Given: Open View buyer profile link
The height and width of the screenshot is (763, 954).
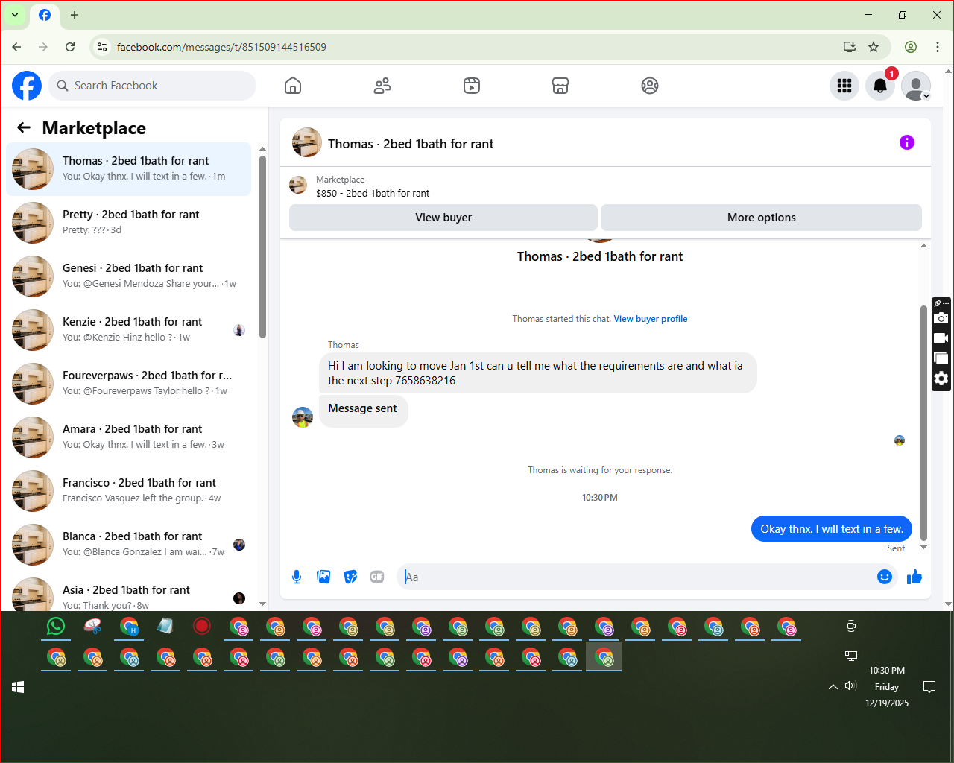Looking at the screenshot, I should point(651,319).
